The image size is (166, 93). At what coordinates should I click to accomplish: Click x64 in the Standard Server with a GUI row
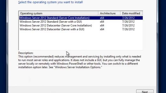tap(102, 22)
